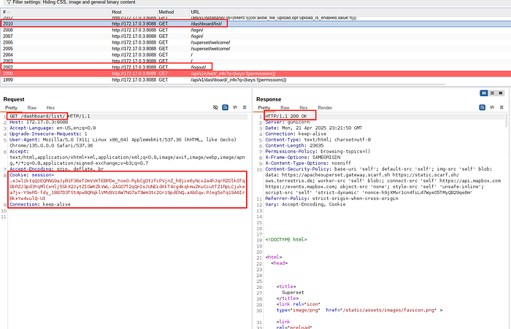Sort by the Method column header

[174, 12]
